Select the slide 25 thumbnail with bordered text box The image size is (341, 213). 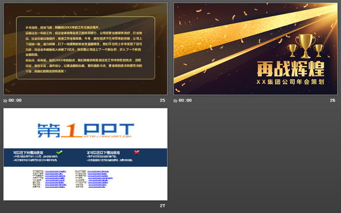pos(85,48)
